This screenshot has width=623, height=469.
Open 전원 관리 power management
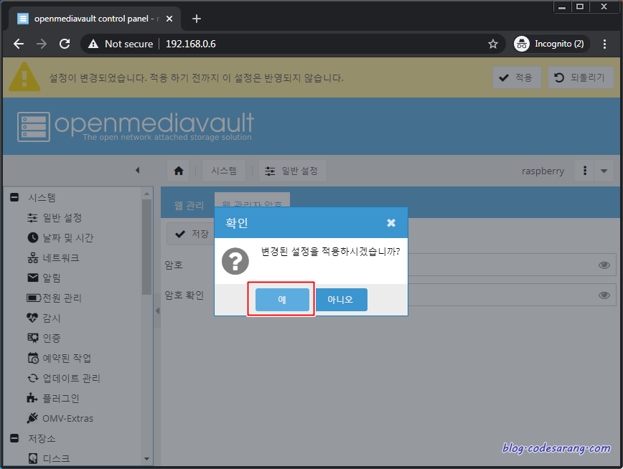click(54, 298)
